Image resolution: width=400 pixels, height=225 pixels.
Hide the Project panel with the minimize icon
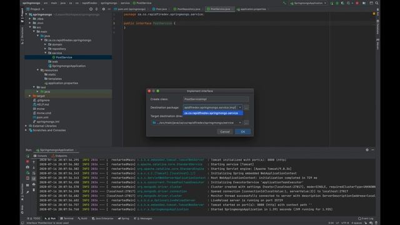click(x=109, y=9)
